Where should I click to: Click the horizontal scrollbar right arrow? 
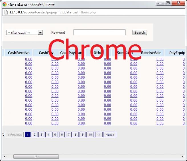pos(183,156)
